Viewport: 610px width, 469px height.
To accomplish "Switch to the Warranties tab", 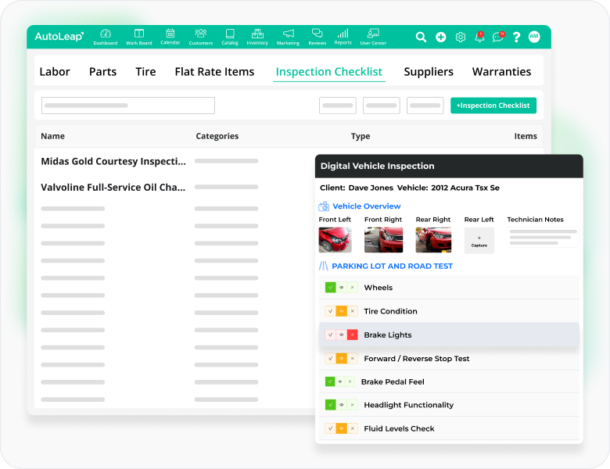I will click(501, 72).
